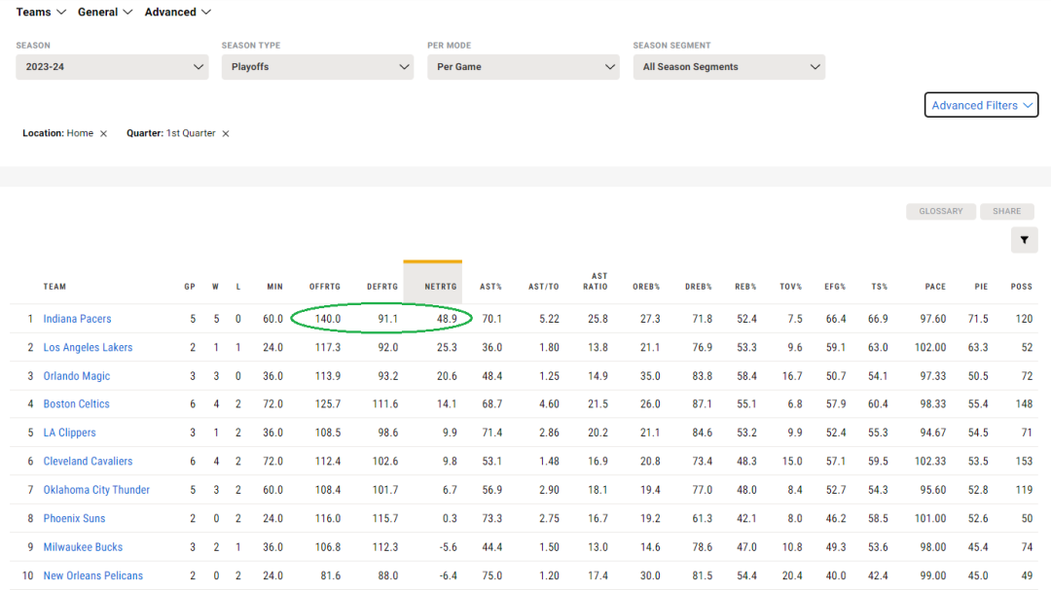
Task: Sort table by PIE column header
Action: click(981, 287)
